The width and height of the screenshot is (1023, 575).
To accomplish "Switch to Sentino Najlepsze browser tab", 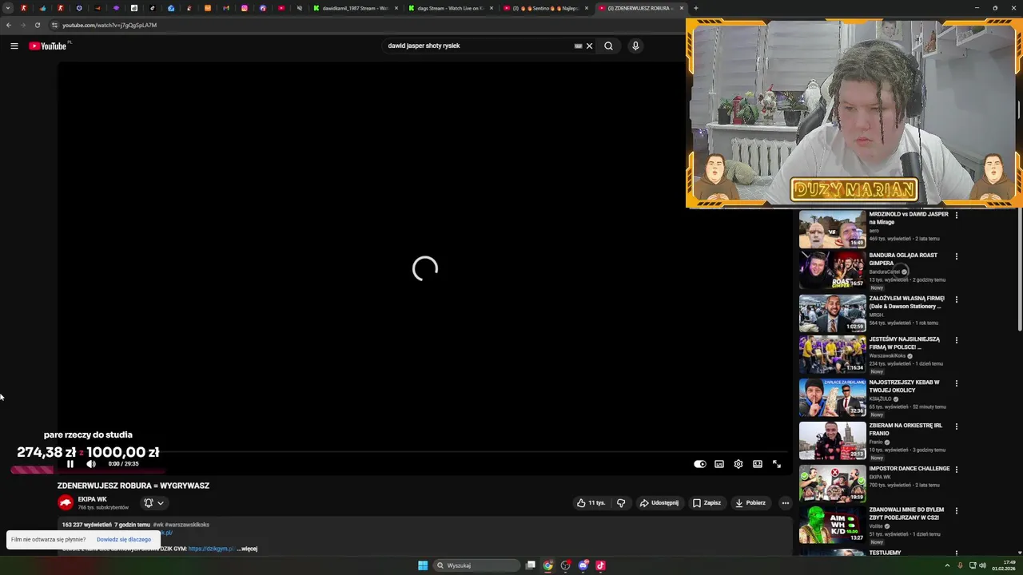I will coord(546,8).
